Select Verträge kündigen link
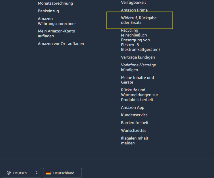Image resolution: width=214 pixels, height=178 pixels. [138, 57]
